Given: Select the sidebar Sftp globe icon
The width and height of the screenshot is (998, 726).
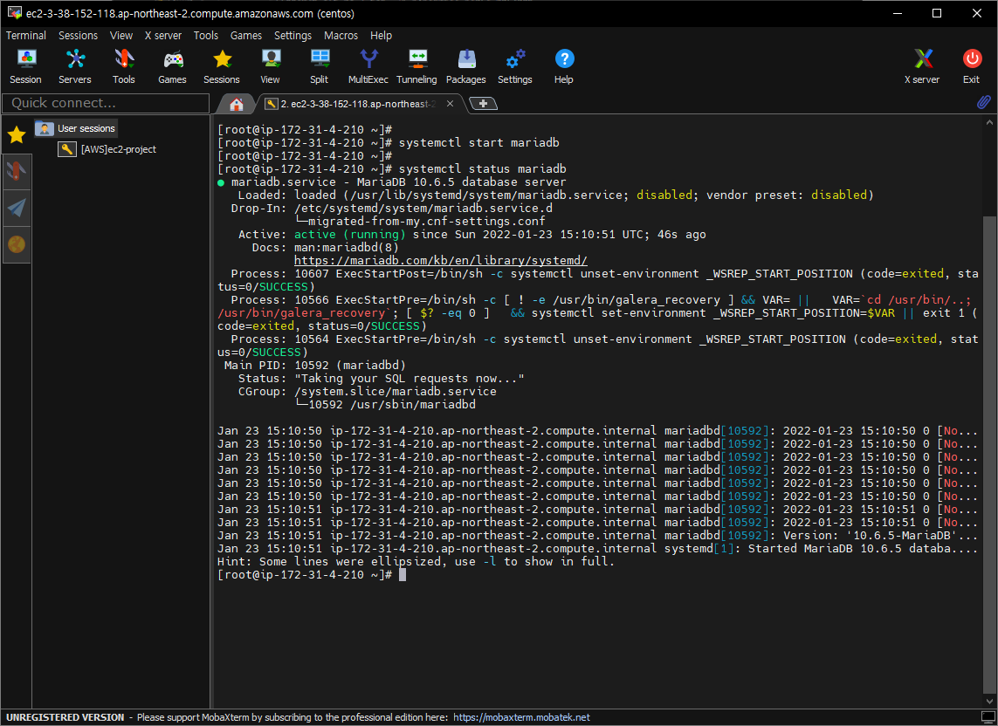Looking at the screenshot, I should pos(17,244).
